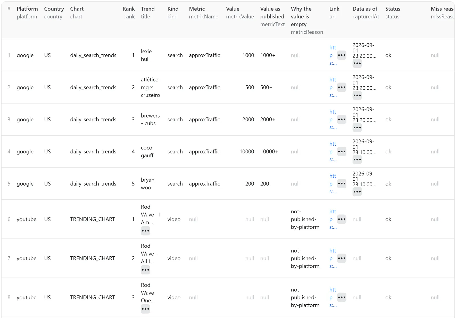
Task: Click 'video' kind cell in row 7
Action: 174,258
